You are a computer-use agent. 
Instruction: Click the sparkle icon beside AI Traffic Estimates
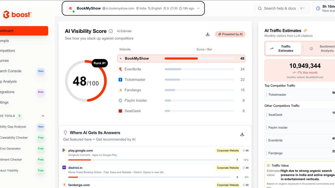tap(305, 31)
